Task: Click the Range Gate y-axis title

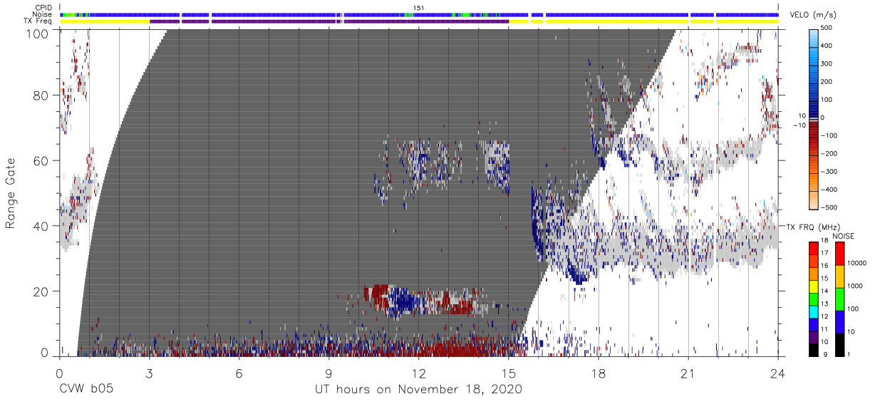Action: pos(11,193)
